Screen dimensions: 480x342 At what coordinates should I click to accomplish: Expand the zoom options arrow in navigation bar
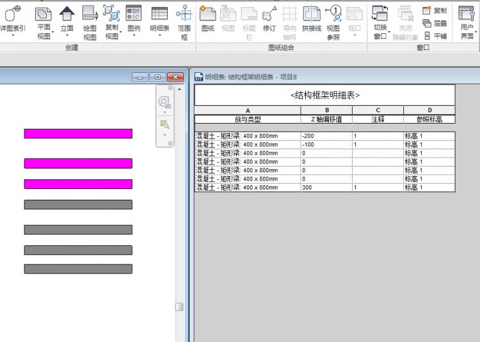(164, 135)
